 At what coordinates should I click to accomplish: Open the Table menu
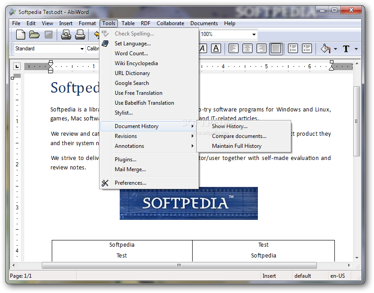pos(128,23)
